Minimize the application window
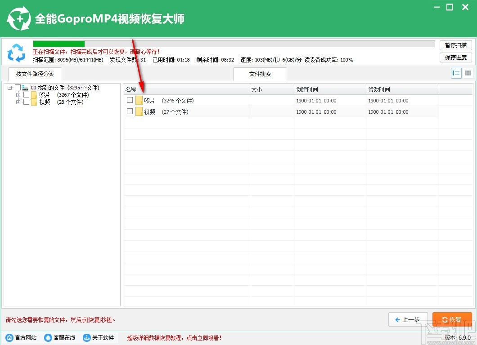 coord(437,7)
